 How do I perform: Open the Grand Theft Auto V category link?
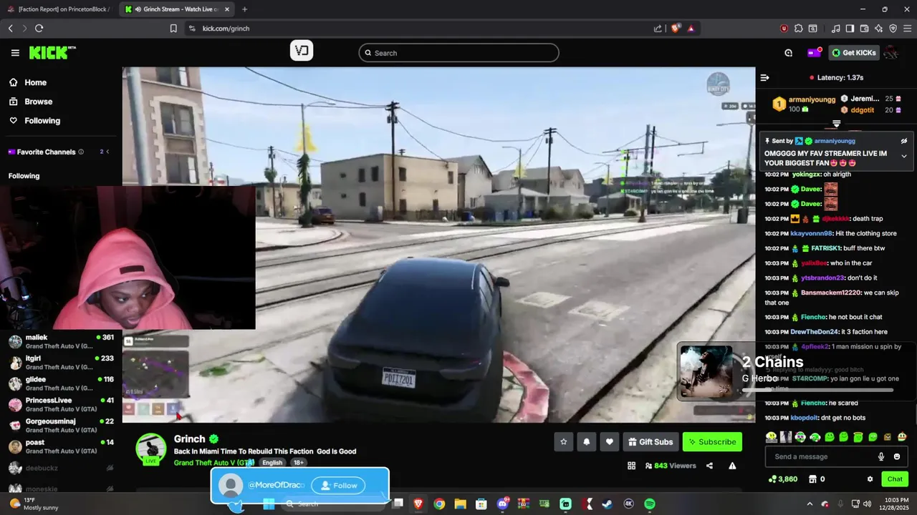[x=213, y=463]
